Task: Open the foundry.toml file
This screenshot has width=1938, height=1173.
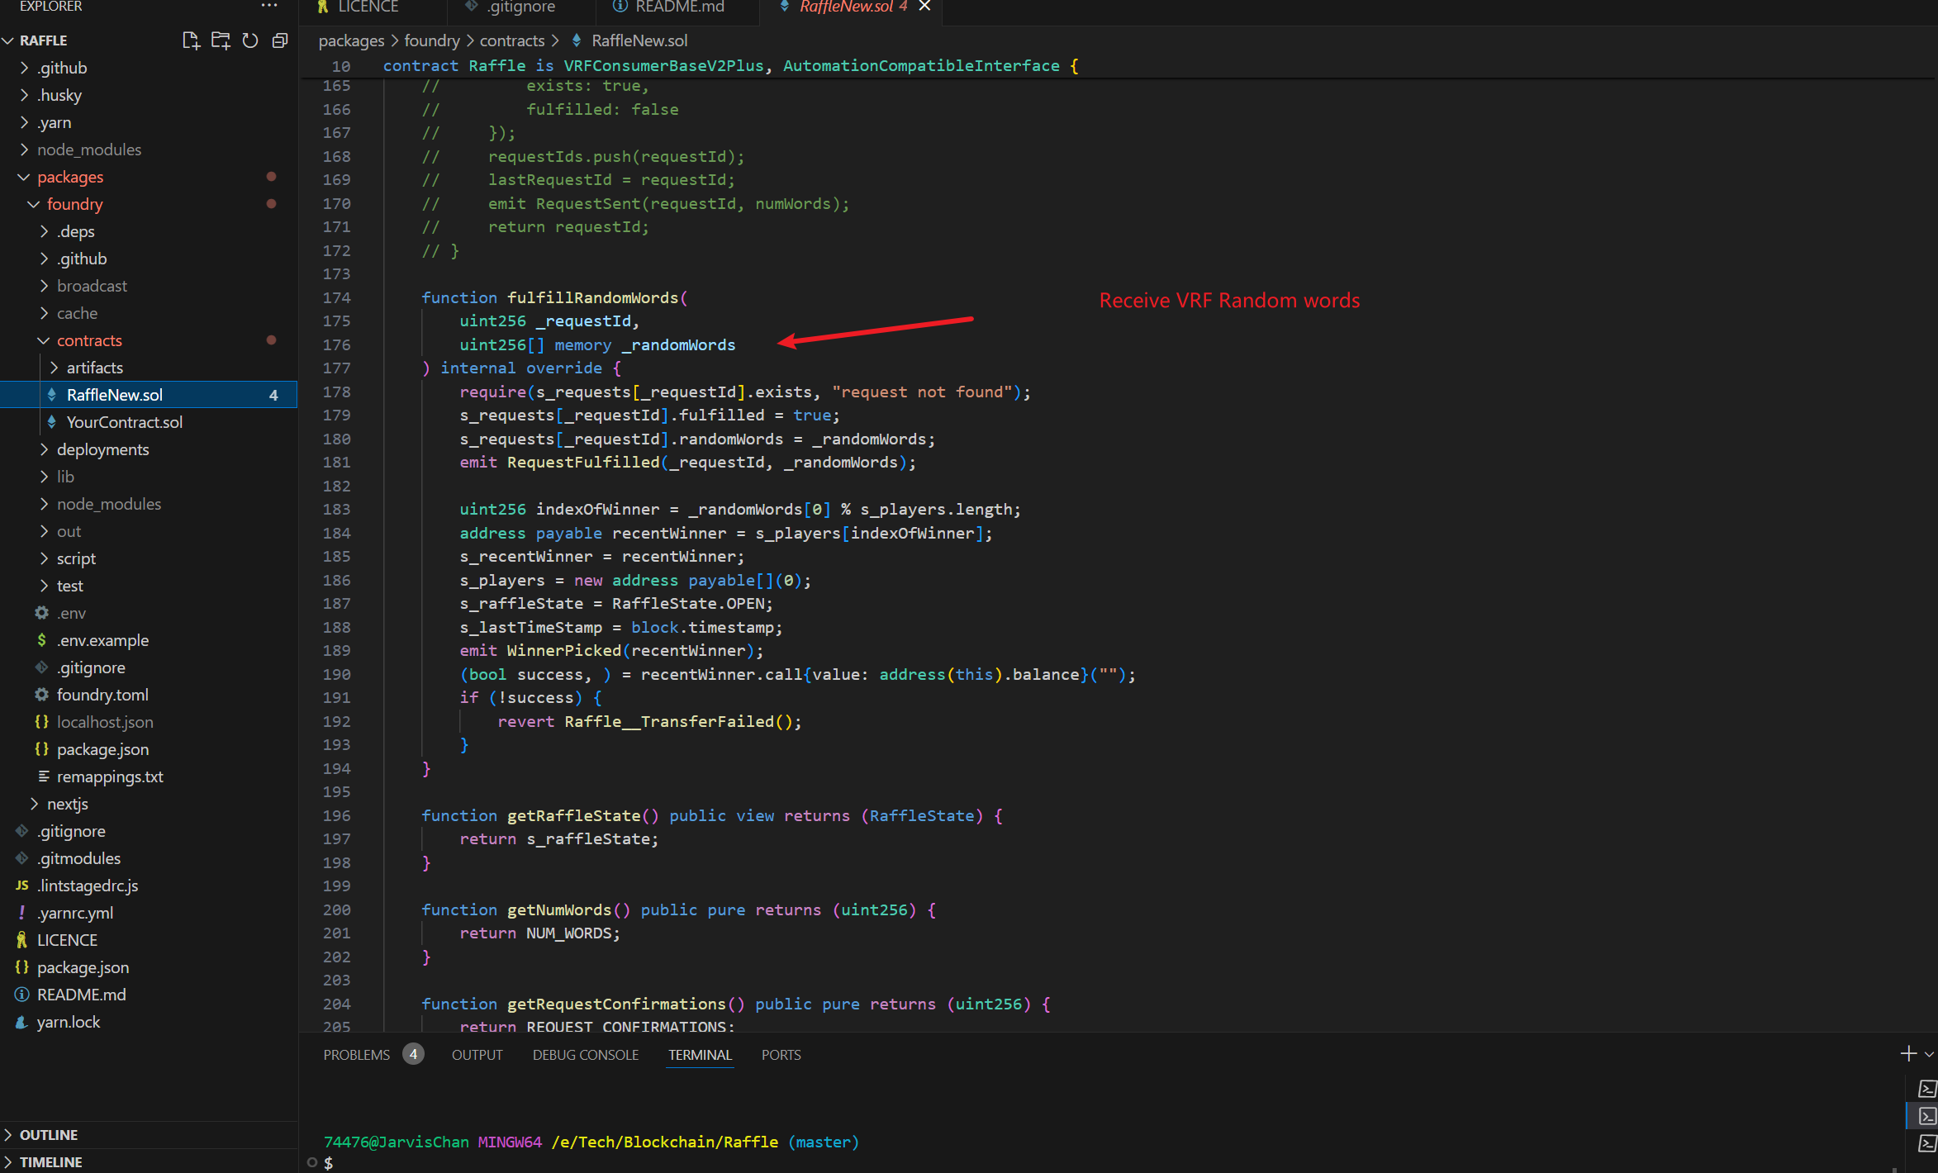Action: coord(149,695)
